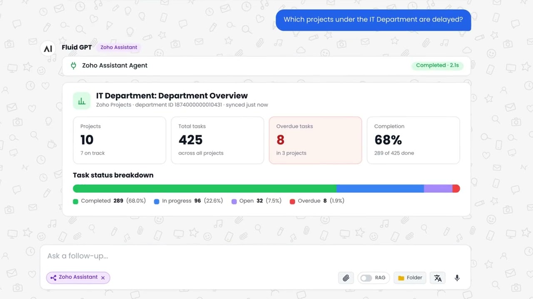The width and height of the screenshot is (533, 299).
Task: Click the Zoho Assistant Agent plug icon
Action: pyautogui.click(x=73, y=66)
